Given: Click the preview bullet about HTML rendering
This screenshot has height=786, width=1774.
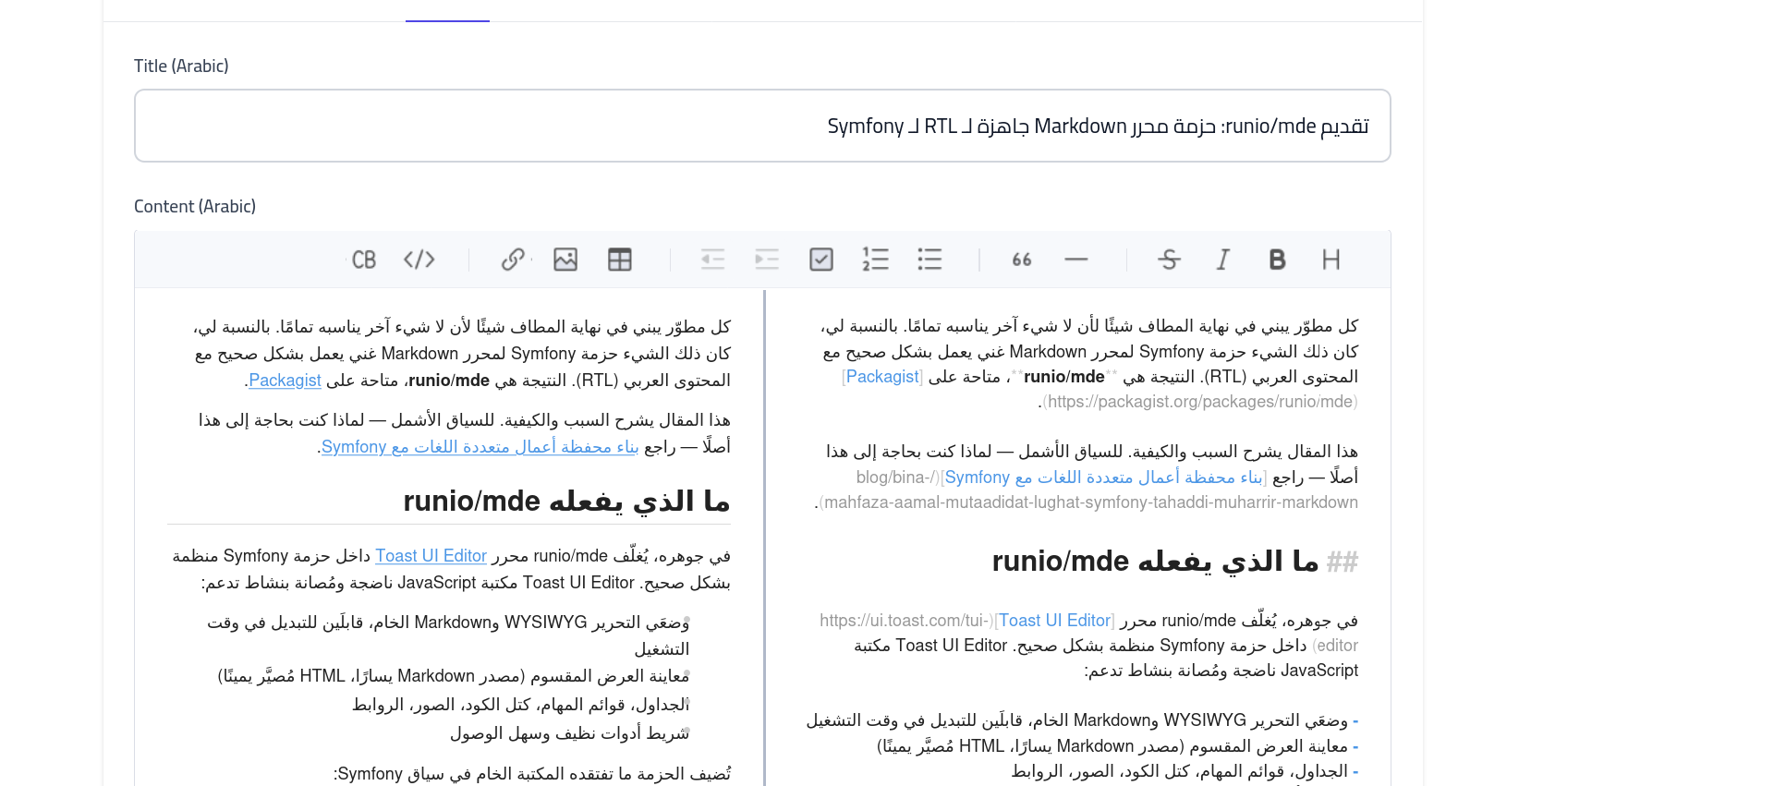Looking at the screenshot, I should 454,676.
